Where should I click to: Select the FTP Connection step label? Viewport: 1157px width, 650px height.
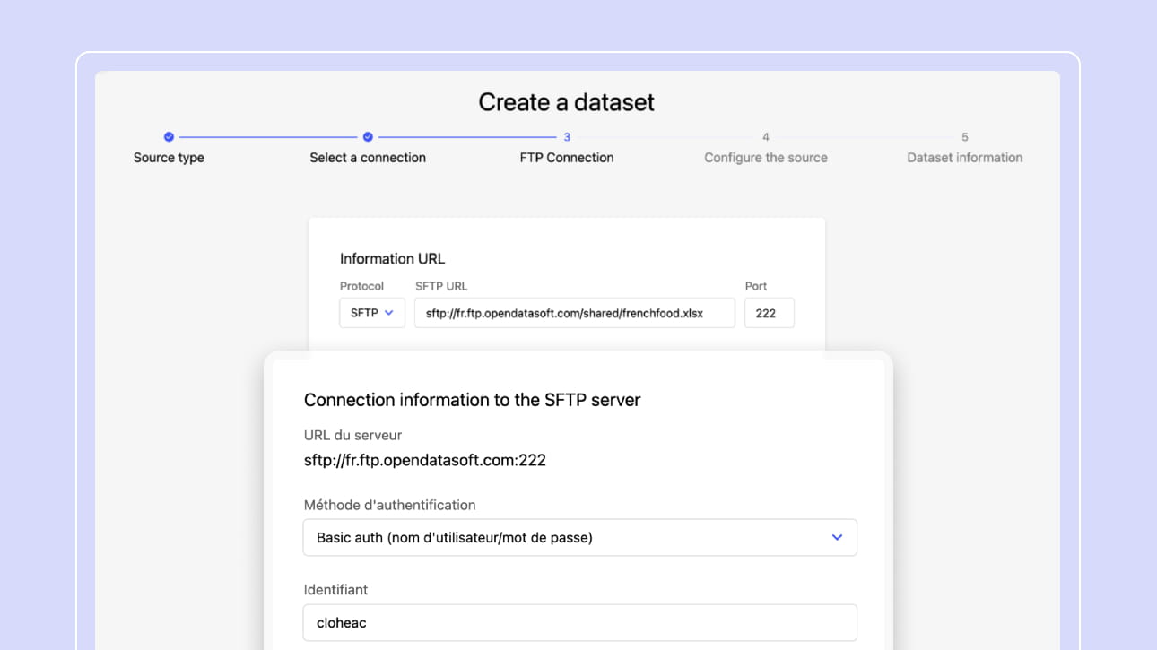tap(567, 158)
